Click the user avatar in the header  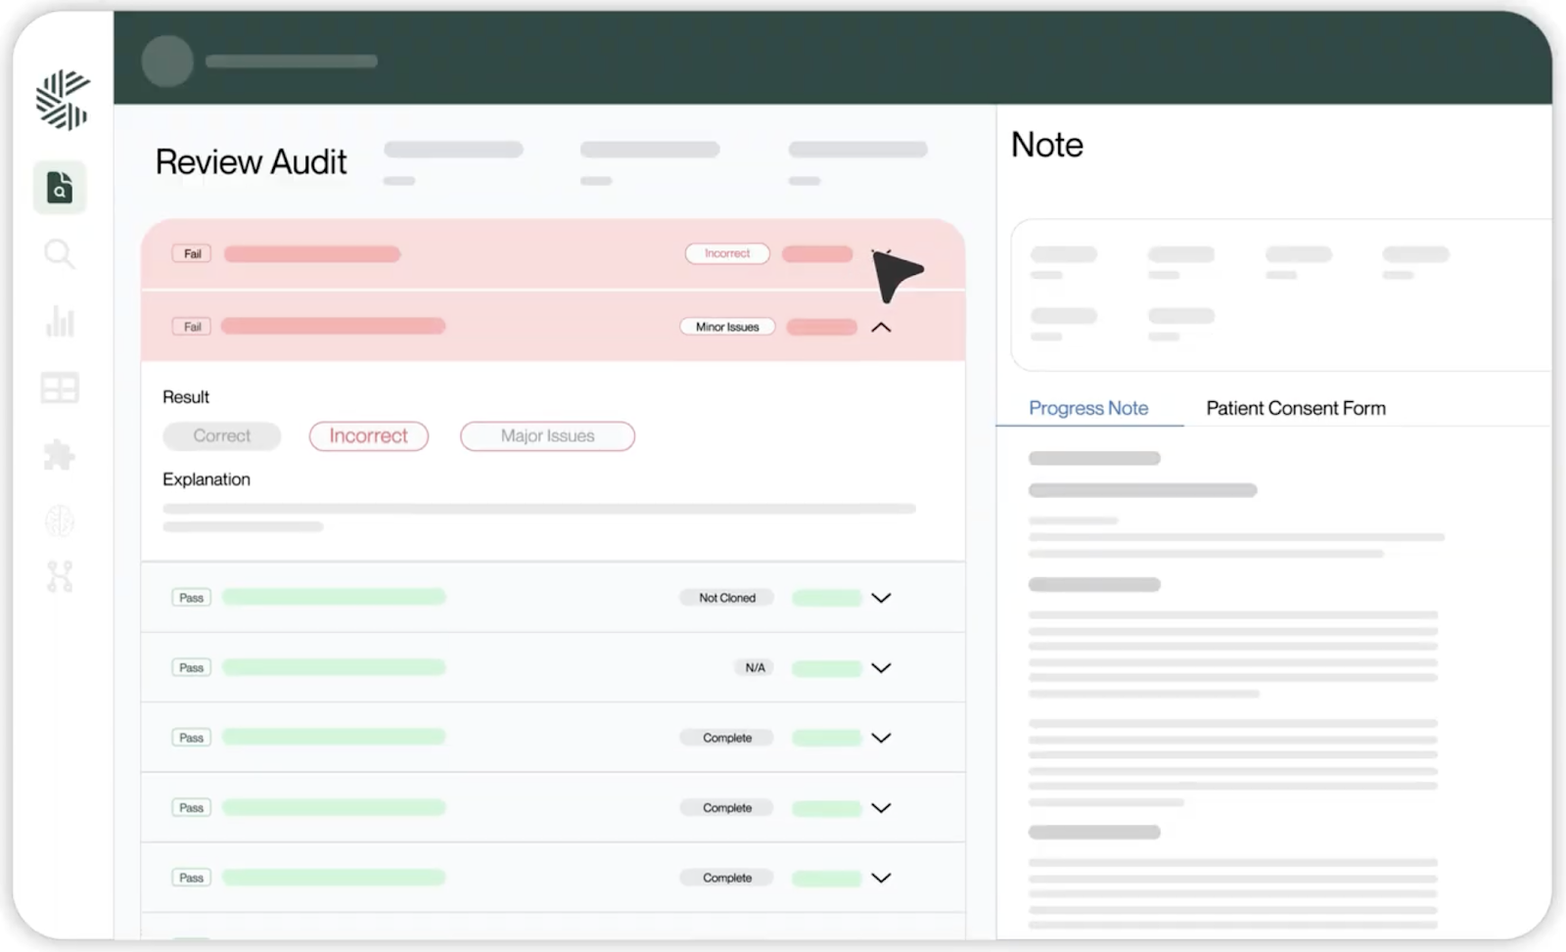[167, 61]
